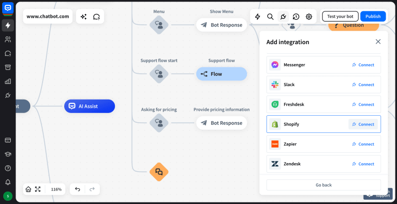Click the chat refresh icon near sparkles
Viewport: 397px width, 204px height.
click(97, 17)
